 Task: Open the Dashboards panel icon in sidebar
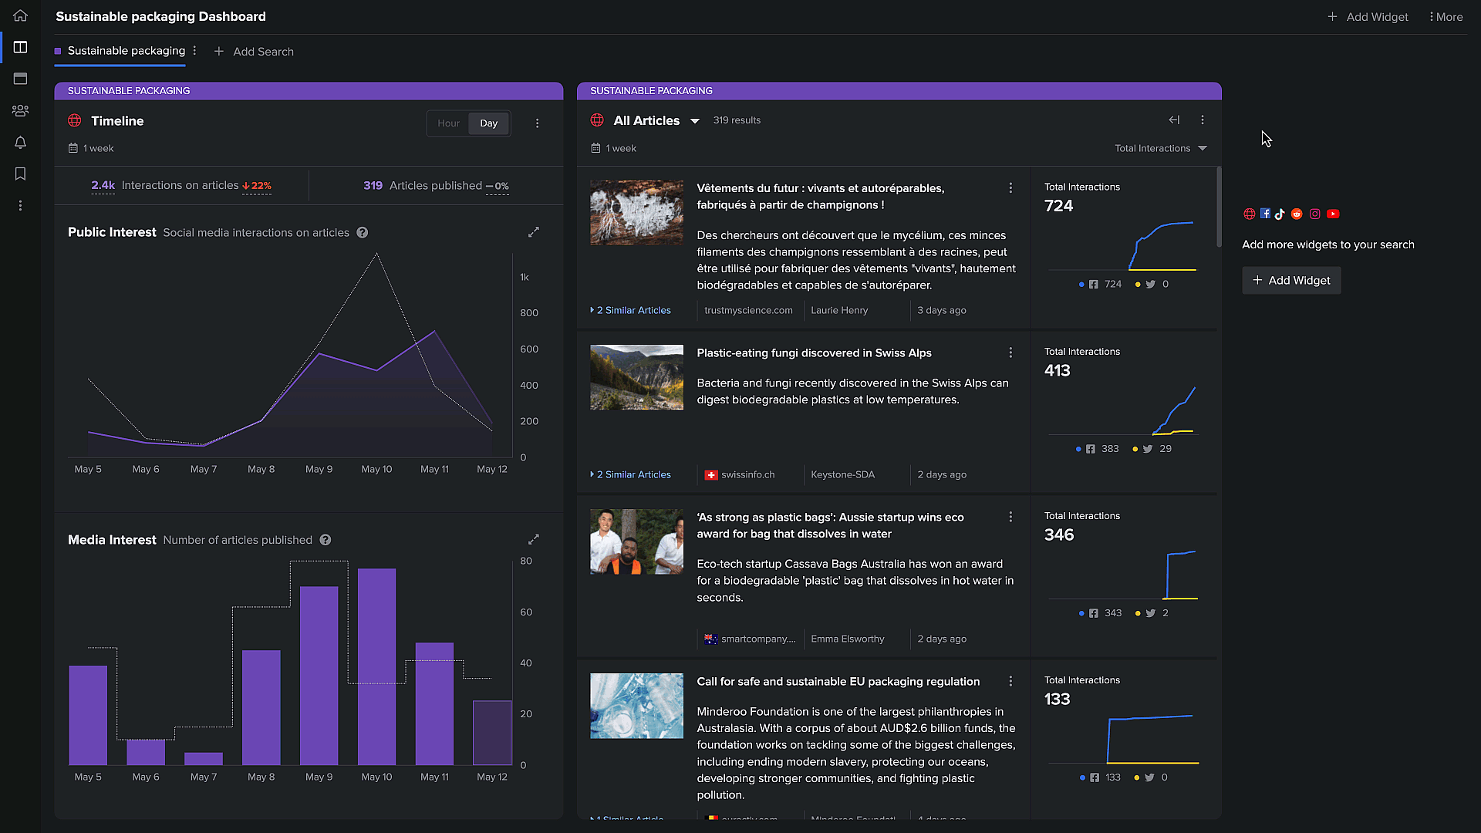(20, 47)
